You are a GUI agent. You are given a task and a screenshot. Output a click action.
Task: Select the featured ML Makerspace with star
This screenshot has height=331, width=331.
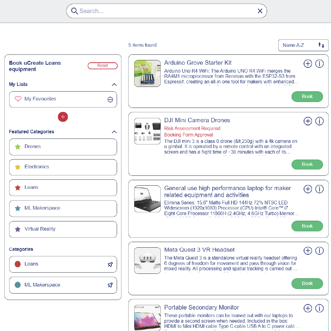click(63, 209)
